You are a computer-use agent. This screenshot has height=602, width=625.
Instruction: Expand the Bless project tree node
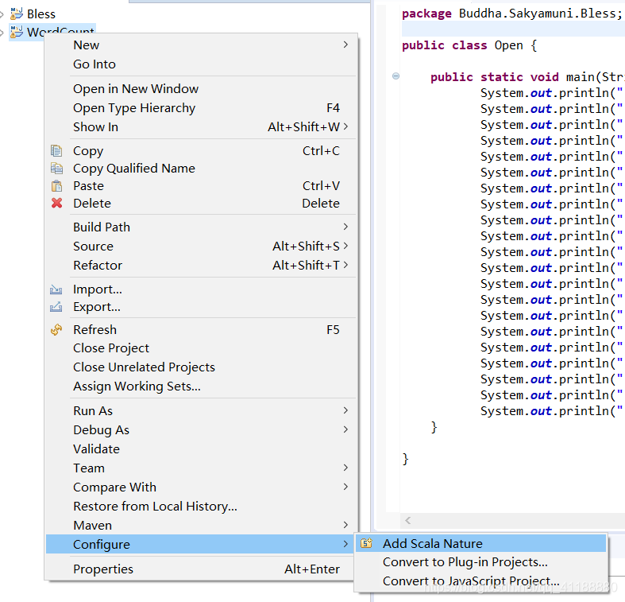click(x=2, y=15)
